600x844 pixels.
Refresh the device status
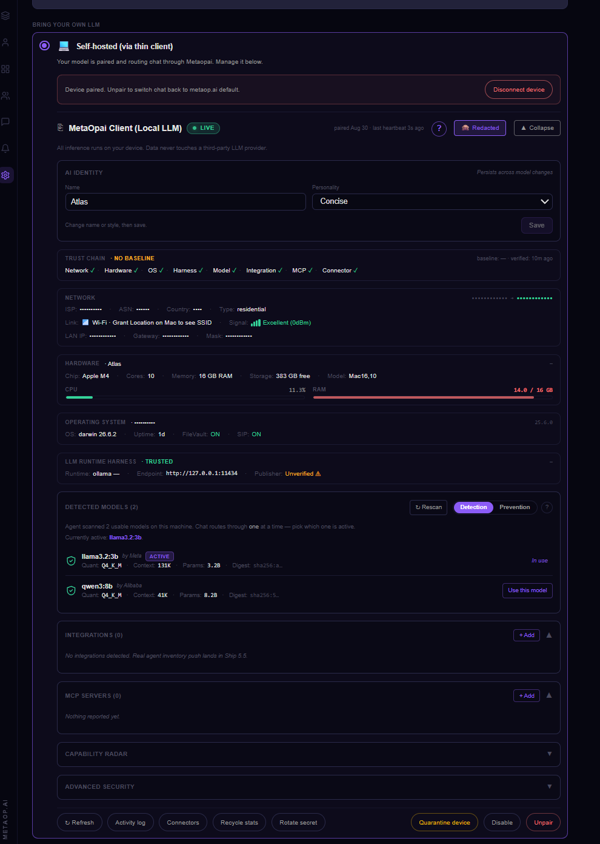79,823
